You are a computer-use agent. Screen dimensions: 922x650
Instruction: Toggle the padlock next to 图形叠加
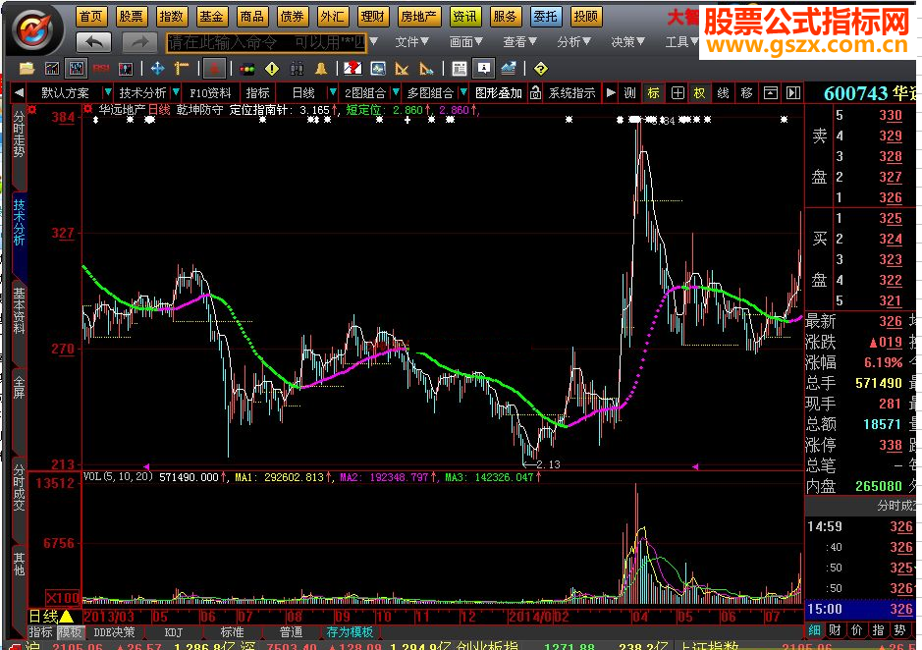[x=535, y=93]
